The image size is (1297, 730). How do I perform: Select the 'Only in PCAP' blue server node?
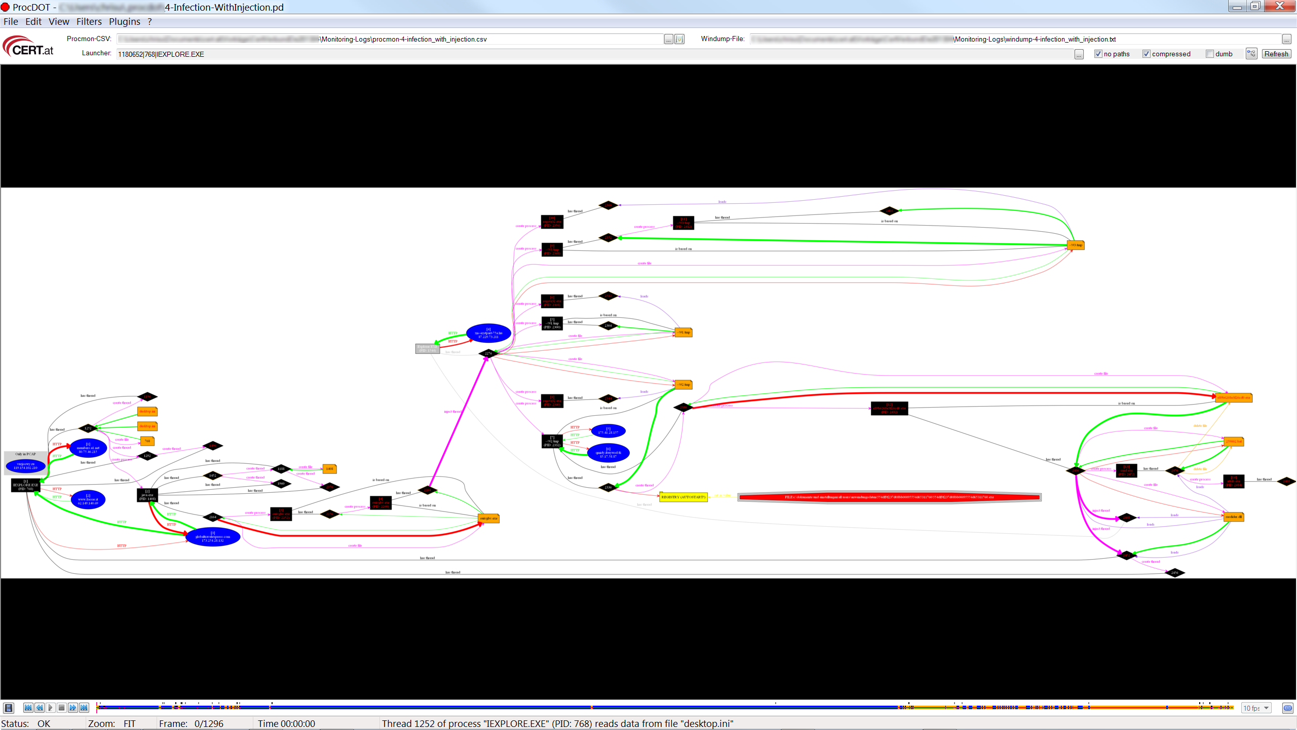[26, 466]
